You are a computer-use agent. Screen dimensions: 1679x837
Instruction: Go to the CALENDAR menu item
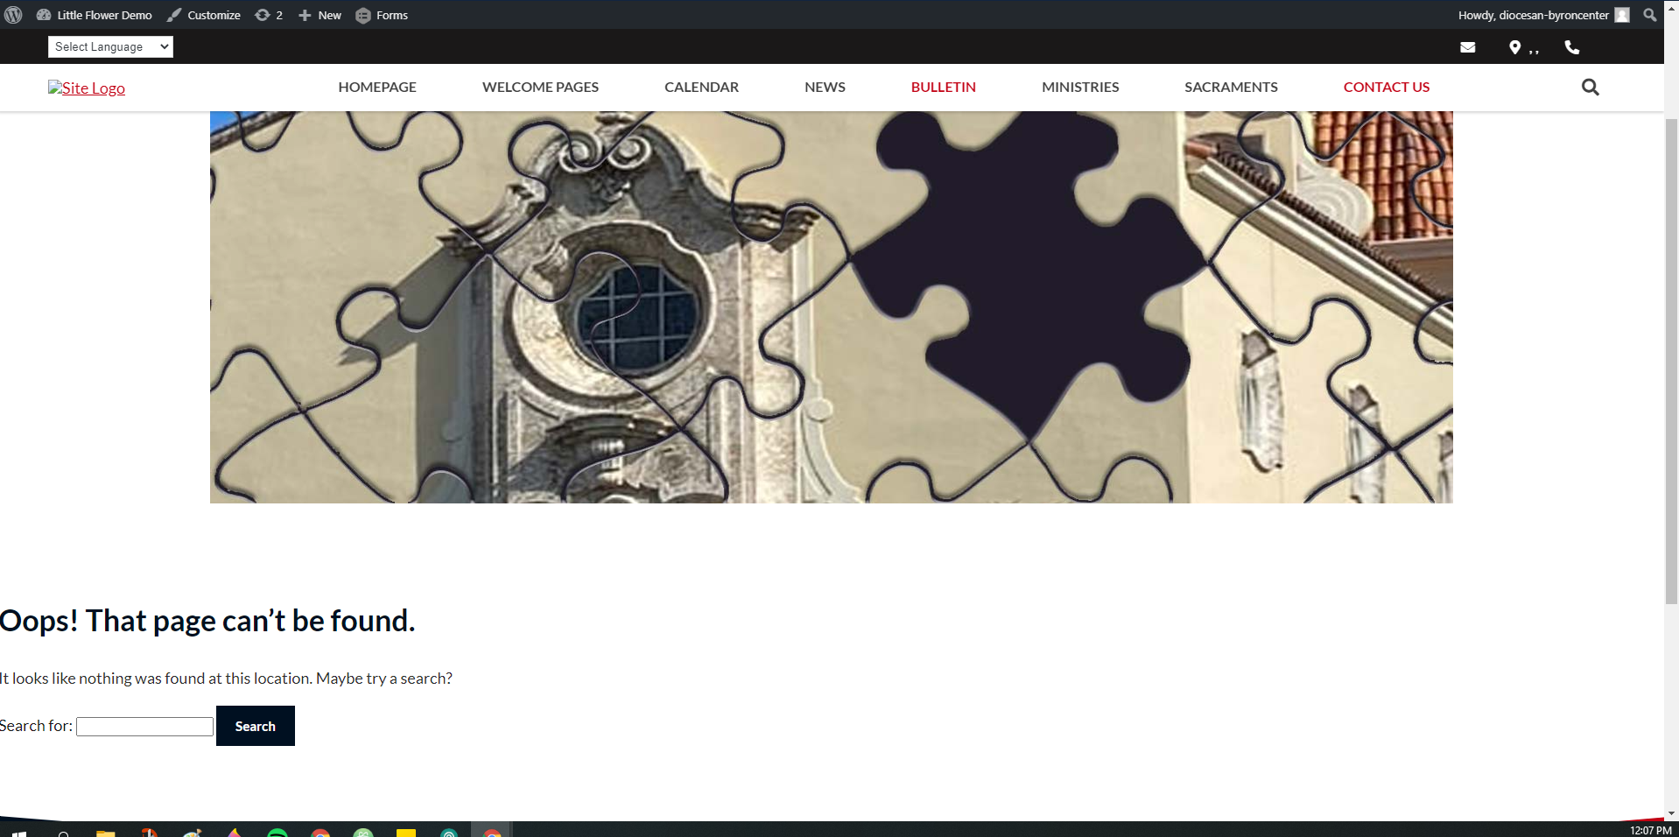click(x=701, y=88)
